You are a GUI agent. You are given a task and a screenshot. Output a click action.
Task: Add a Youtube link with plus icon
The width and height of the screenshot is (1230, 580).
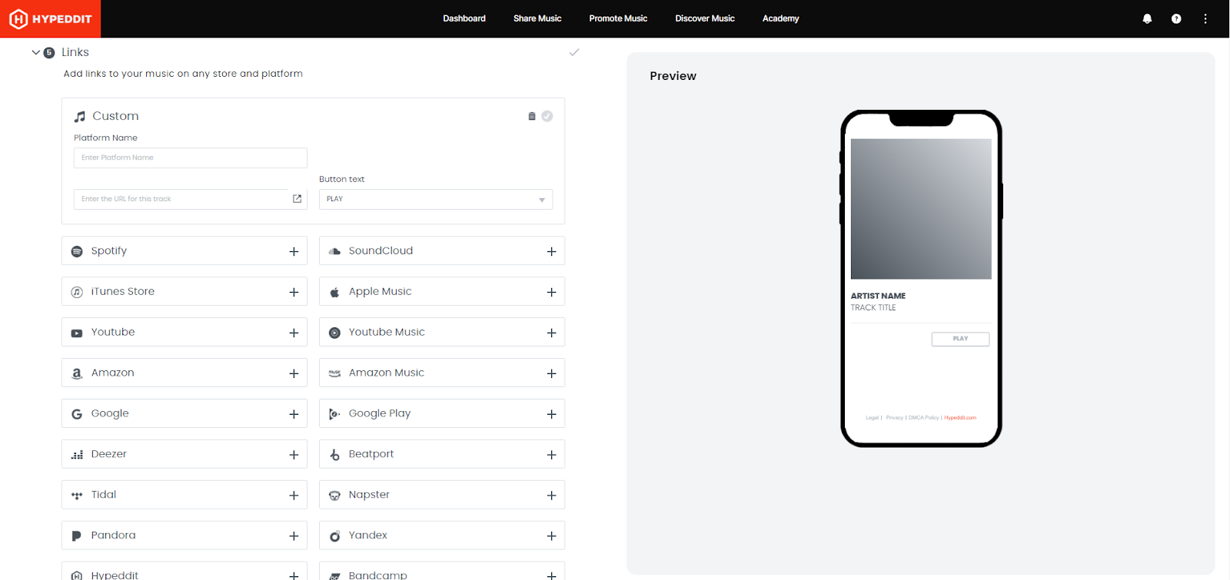(x=294, y=333)
